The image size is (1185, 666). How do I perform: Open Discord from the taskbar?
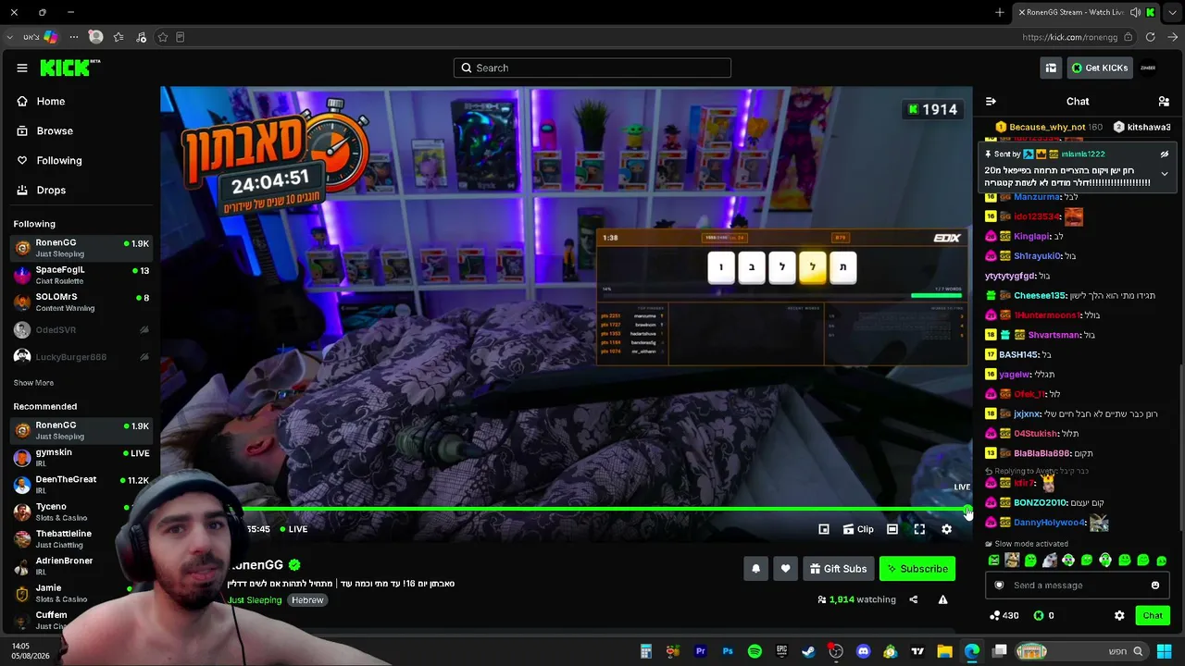pyautogui.click(x=864, y=651)
